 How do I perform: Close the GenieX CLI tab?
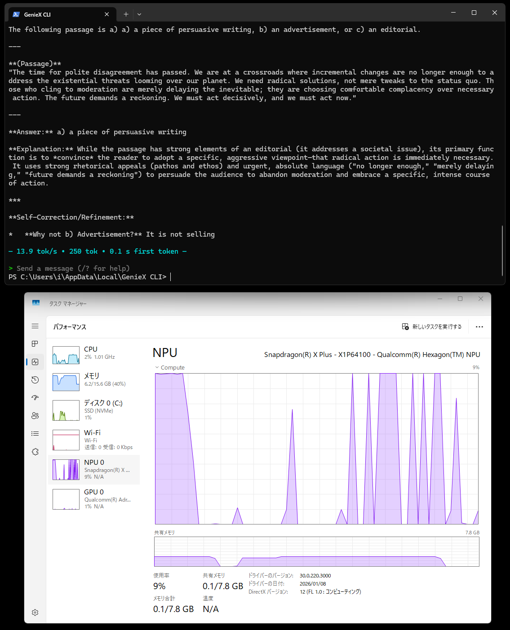pyautogui.click(x=106, y=14)
